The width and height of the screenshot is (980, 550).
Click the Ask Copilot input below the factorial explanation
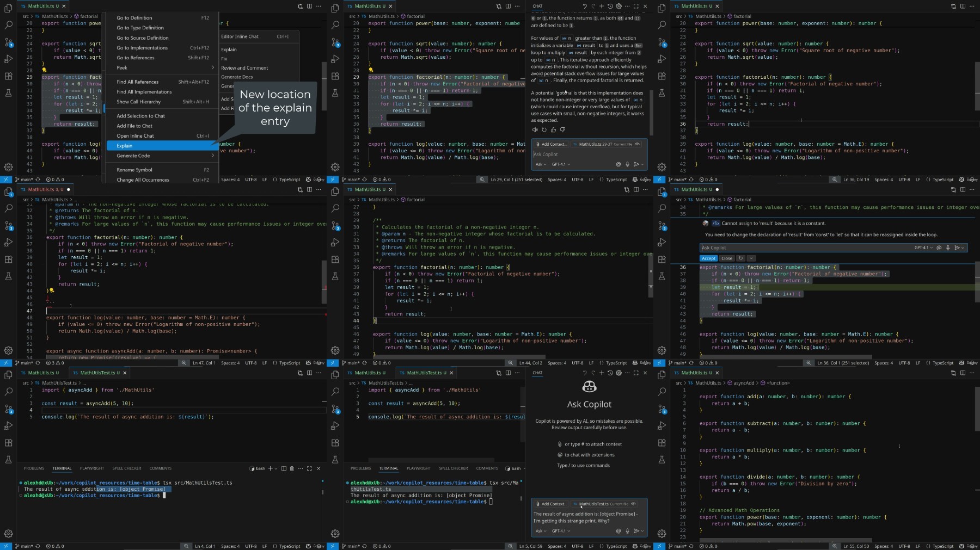click(589, 155)
